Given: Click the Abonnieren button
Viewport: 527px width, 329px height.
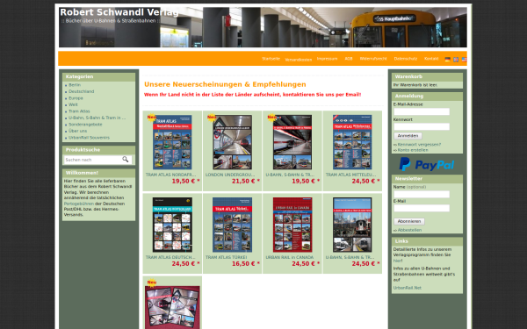Looking at the screenshot, I should tap(409, 221).
